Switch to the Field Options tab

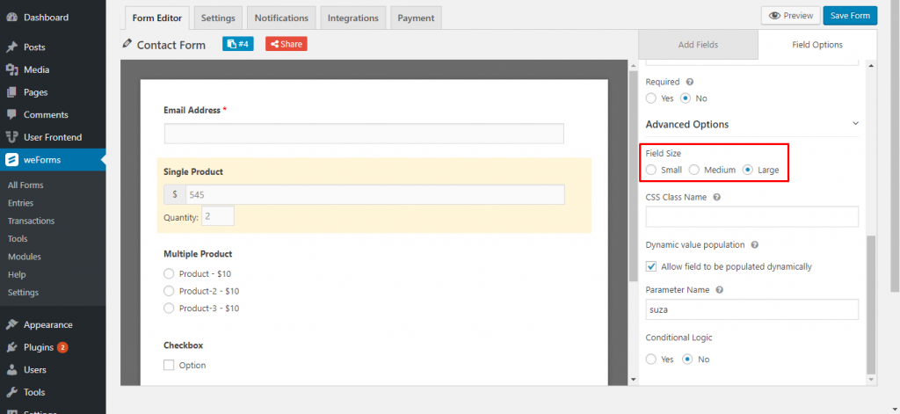pos(817,44)
